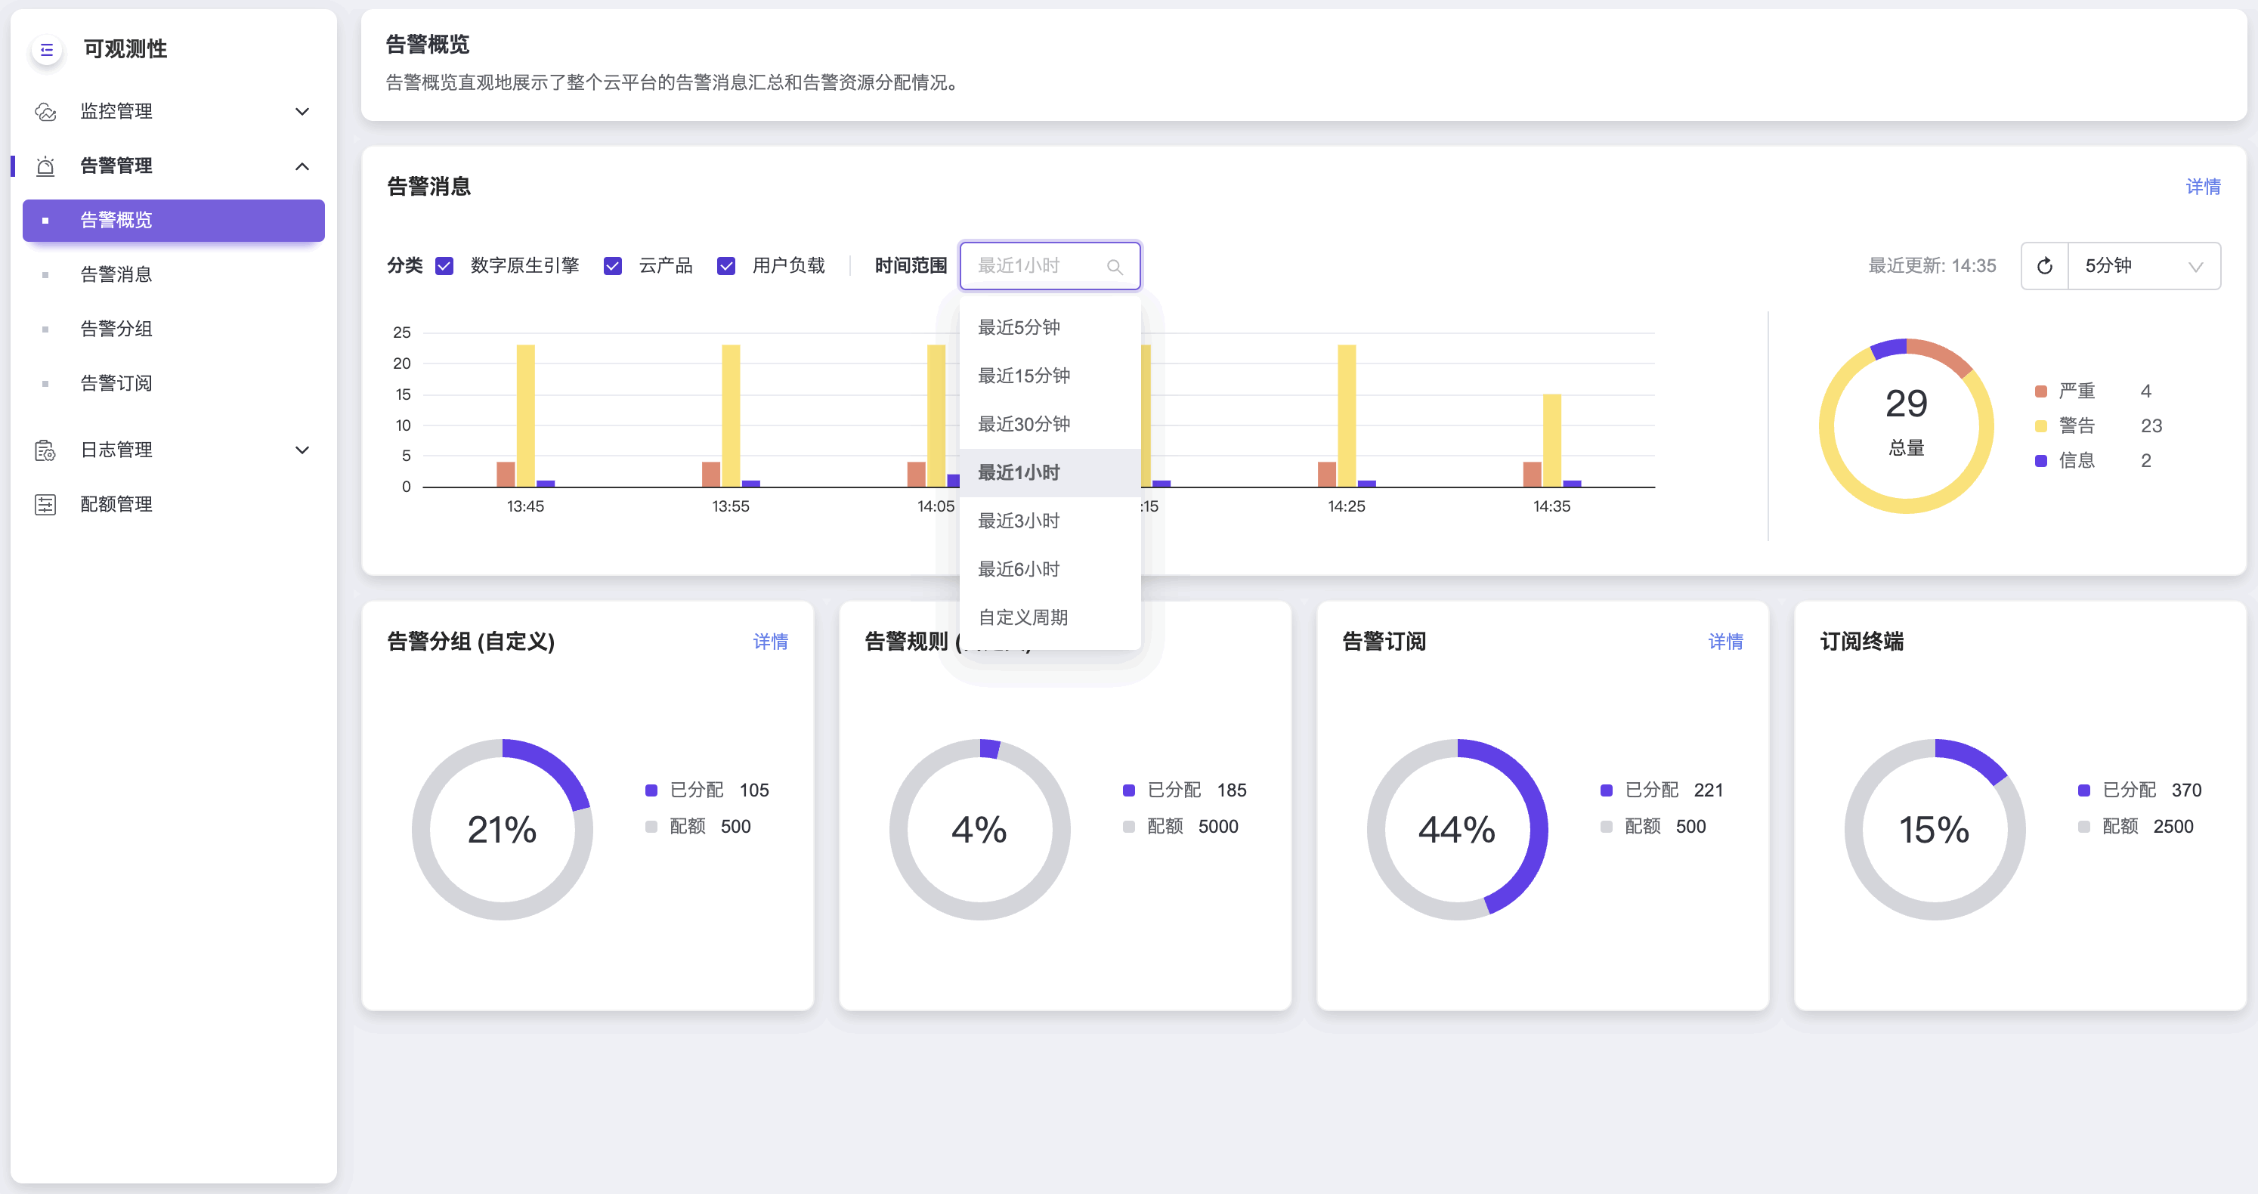Select 最近3小时 from the dropdown list
Screen dimensions: 2258x1194
point(1019,521)
